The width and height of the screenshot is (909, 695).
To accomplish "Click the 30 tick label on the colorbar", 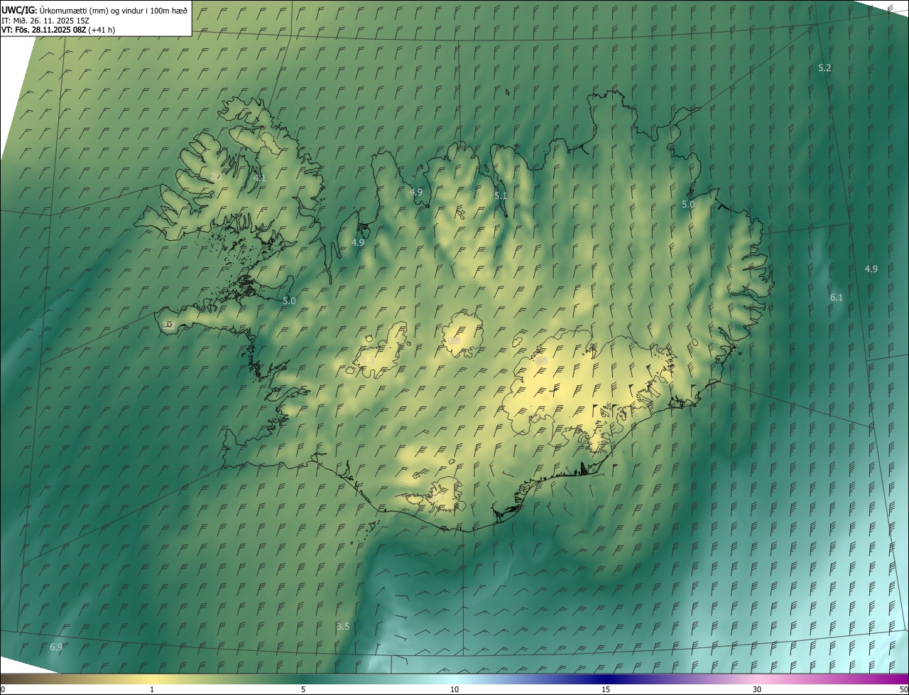I will pyautogui.click(x=757, y=689).
